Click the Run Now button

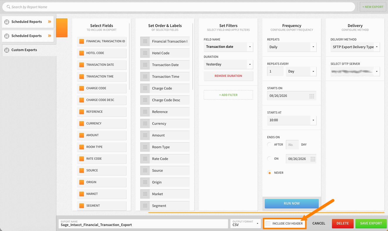click(x=292, y=203)
